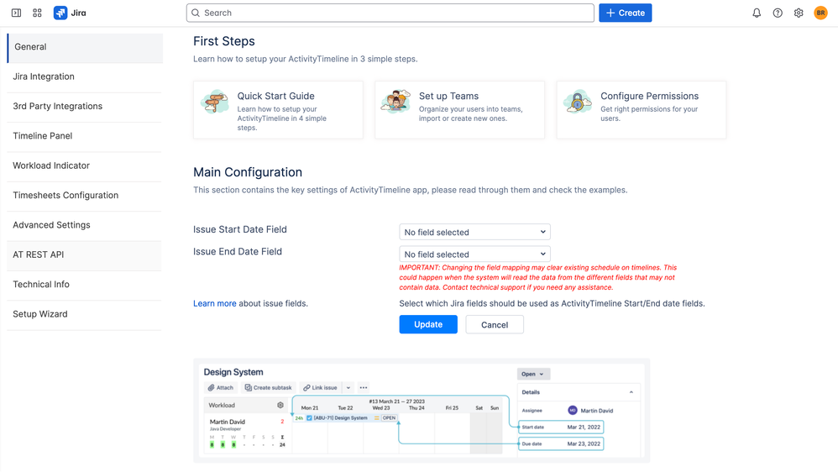
Task: Click Create subtask in the preview
Action: (x=269, y=387)
